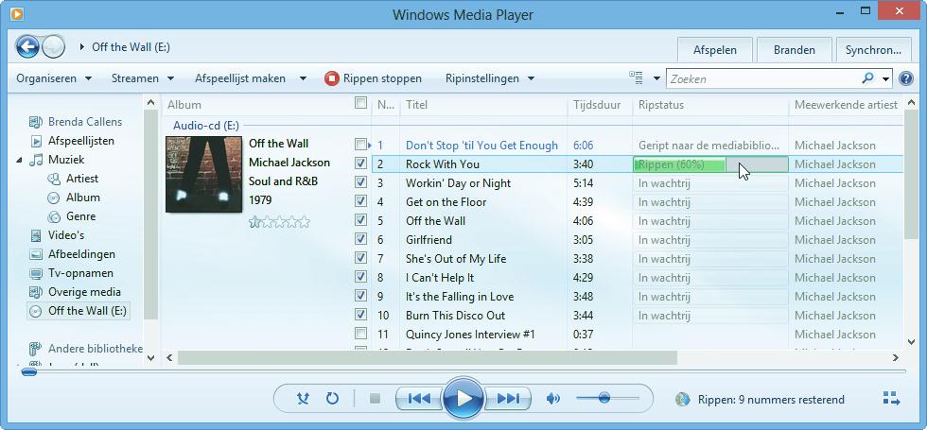Image resolution: width=927 pixels, height=430 pixels.
Task: Click the Stop playback button
Action: pyautogui.click(x=375, y=399)
